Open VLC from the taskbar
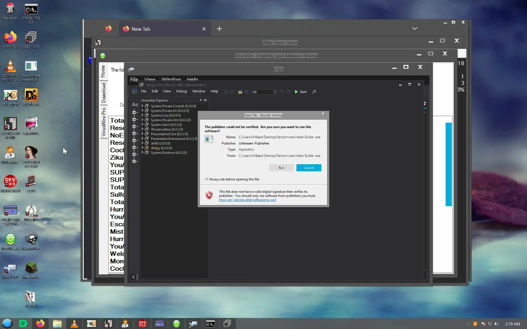527x329 pixels. tap(74, 324)
